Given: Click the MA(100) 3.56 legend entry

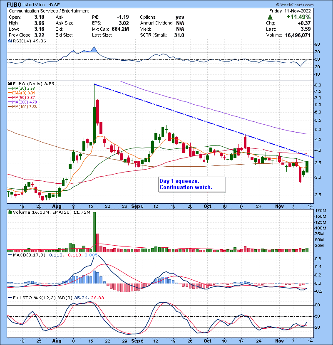Looking at the screenshot, I should coord(25,107).
